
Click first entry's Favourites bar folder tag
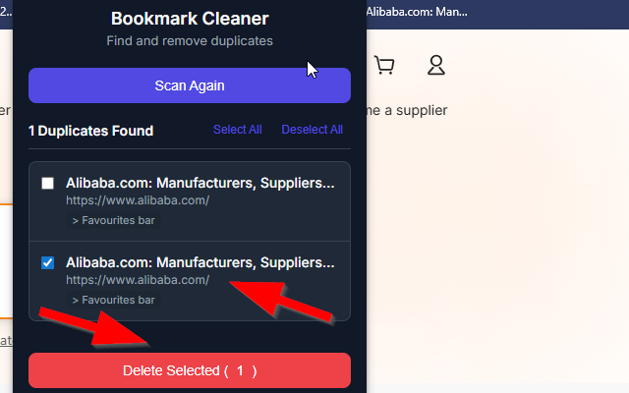click(x=114, y=220)
